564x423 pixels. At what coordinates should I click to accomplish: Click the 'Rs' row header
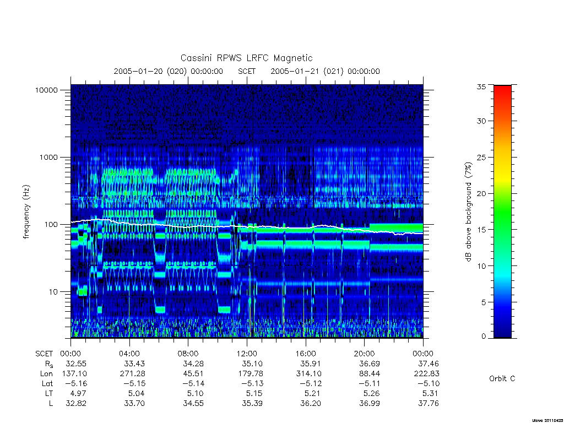coord(49,365)
